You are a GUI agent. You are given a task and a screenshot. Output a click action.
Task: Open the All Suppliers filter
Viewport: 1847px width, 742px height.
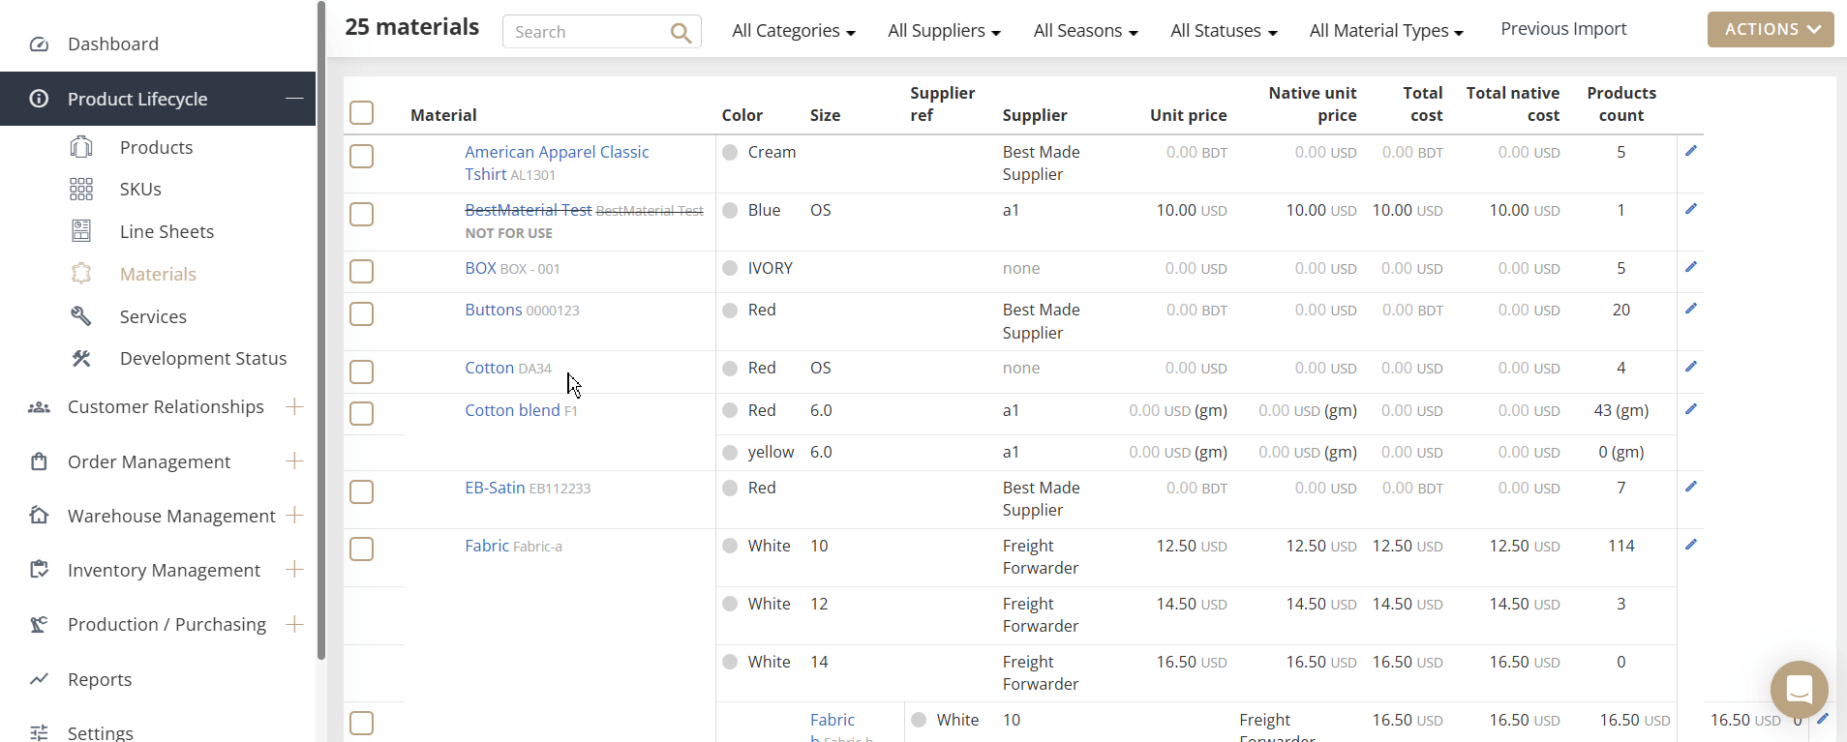[x=944, y=31]
